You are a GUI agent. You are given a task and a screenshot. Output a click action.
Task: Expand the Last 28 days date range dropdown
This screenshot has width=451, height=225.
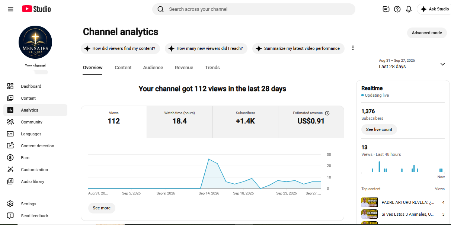(412, 64)
